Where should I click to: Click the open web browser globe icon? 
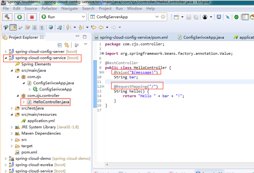(x=51, y=27)
